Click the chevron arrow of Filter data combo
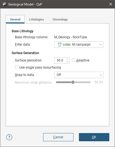Screen dimensions: 115x147 [x=101, y=45]
